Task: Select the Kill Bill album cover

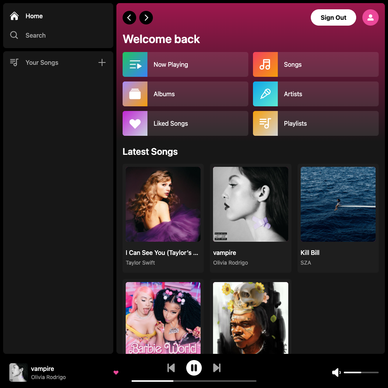Action: pos(338,204)
